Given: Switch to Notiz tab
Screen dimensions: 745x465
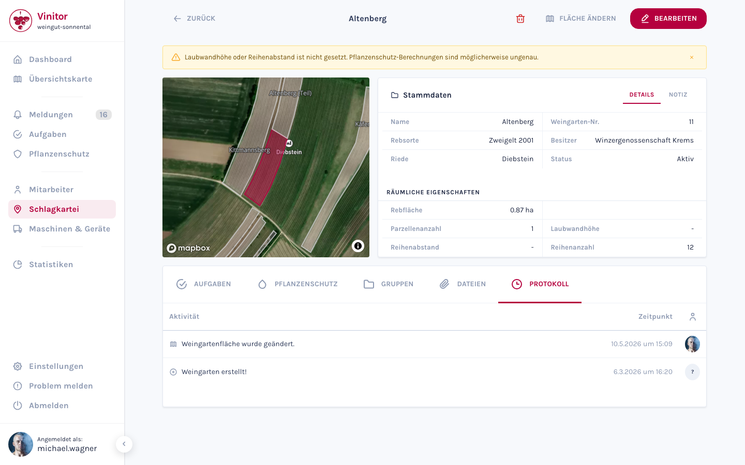Looking at the screenshot, I should [678, 95].
